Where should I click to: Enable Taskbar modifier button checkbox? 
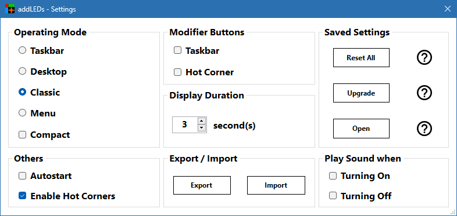(177, 50)
